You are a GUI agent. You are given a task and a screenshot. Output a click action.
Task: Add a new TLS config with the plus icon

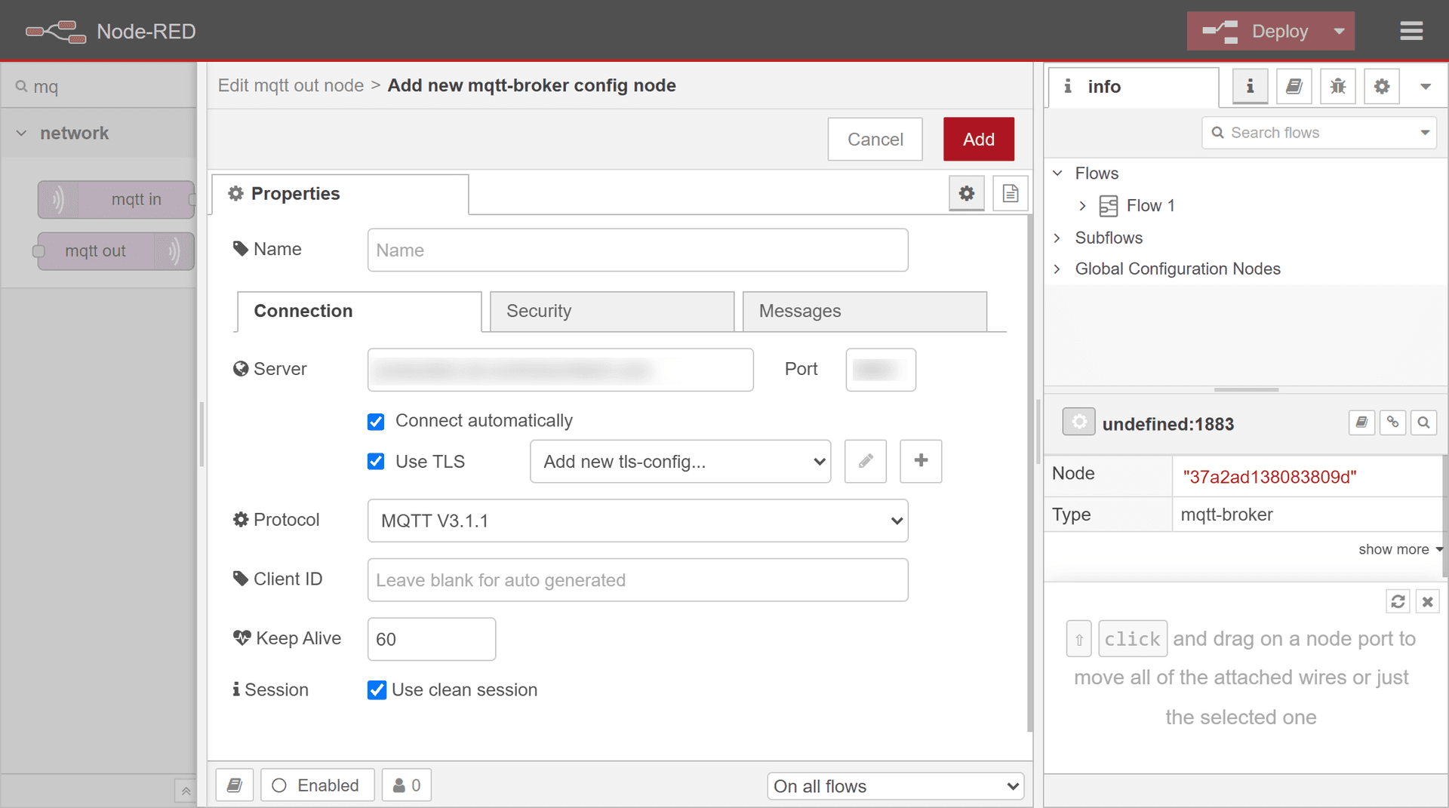click(920, 461)
